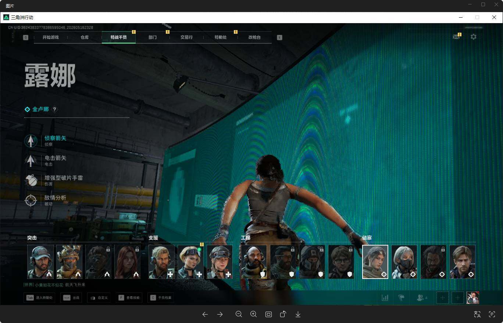This screenshot has height=323, width=503.
Task: Download the image via the arrow icon
Action: coord(298,314)
